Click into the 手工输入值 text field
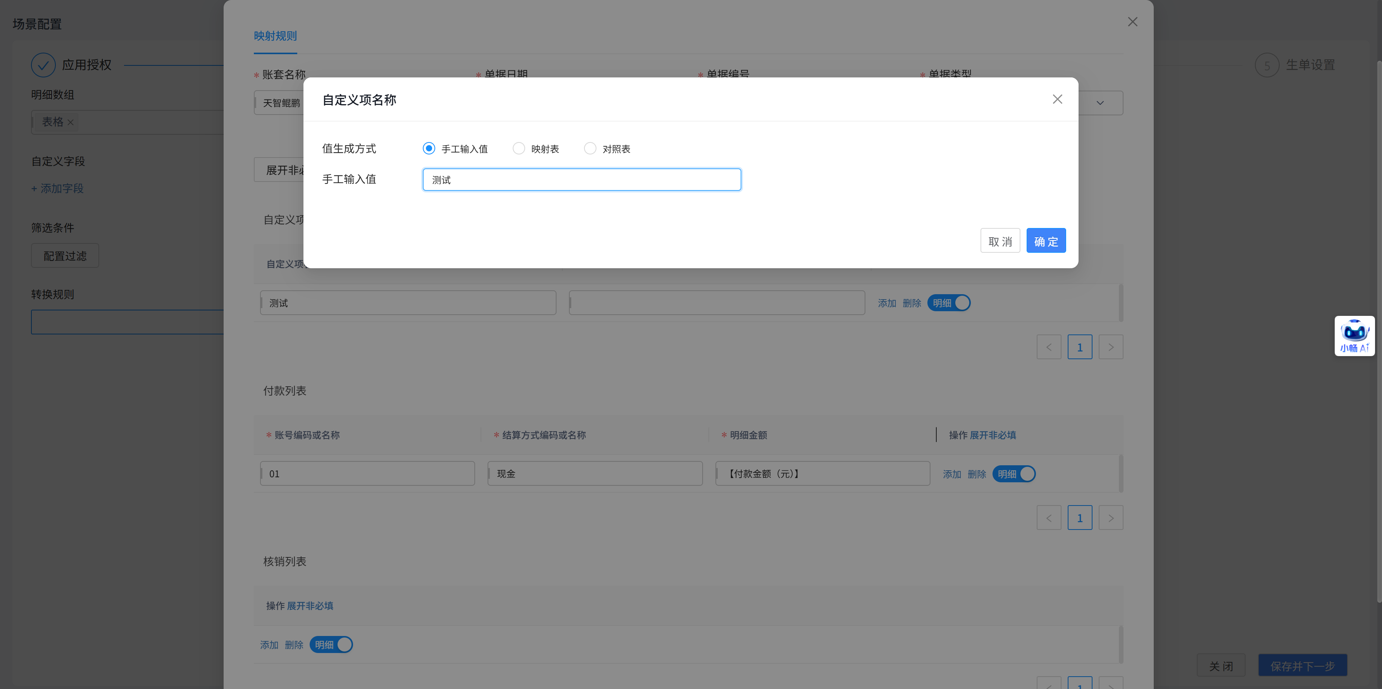The image size is (1382, 689). click(582, 180)
